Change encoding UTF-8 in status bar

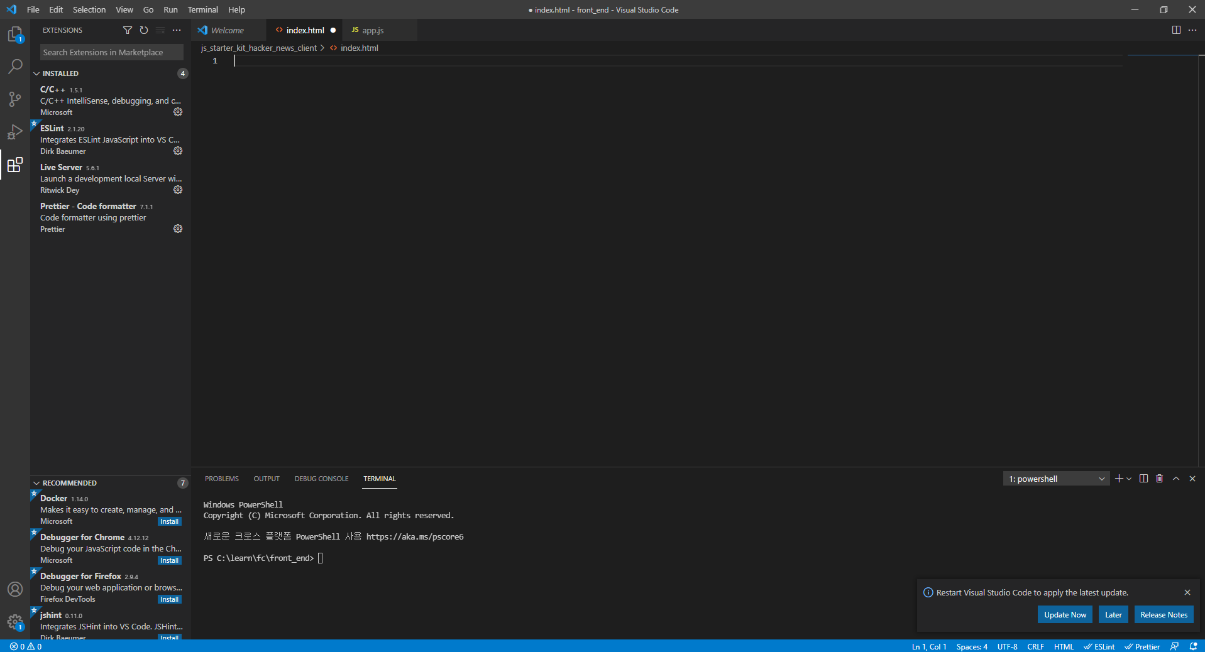tap(1007, 646)
